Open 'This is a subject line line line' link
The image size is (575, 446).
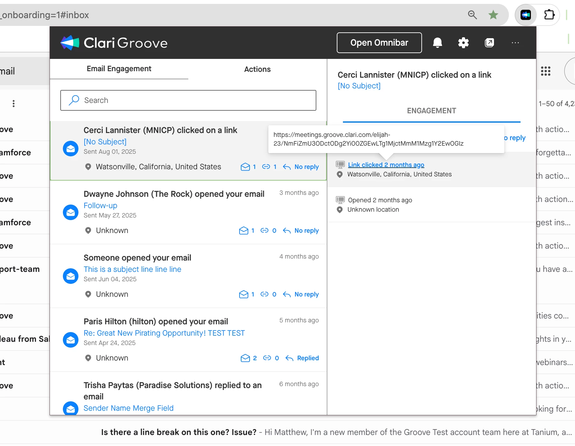point(132,269)
